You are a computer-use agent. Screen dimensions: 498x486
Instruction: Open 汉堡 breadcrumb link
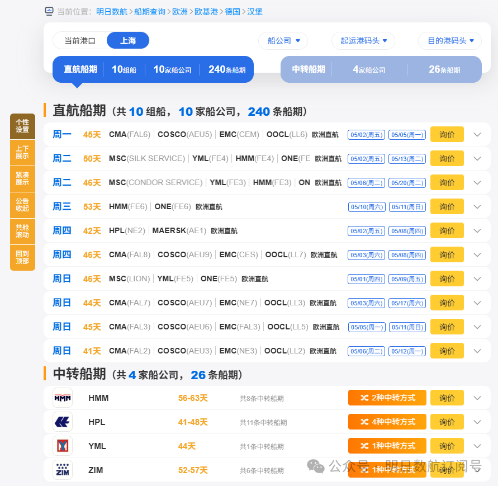[x=255, y=12]
